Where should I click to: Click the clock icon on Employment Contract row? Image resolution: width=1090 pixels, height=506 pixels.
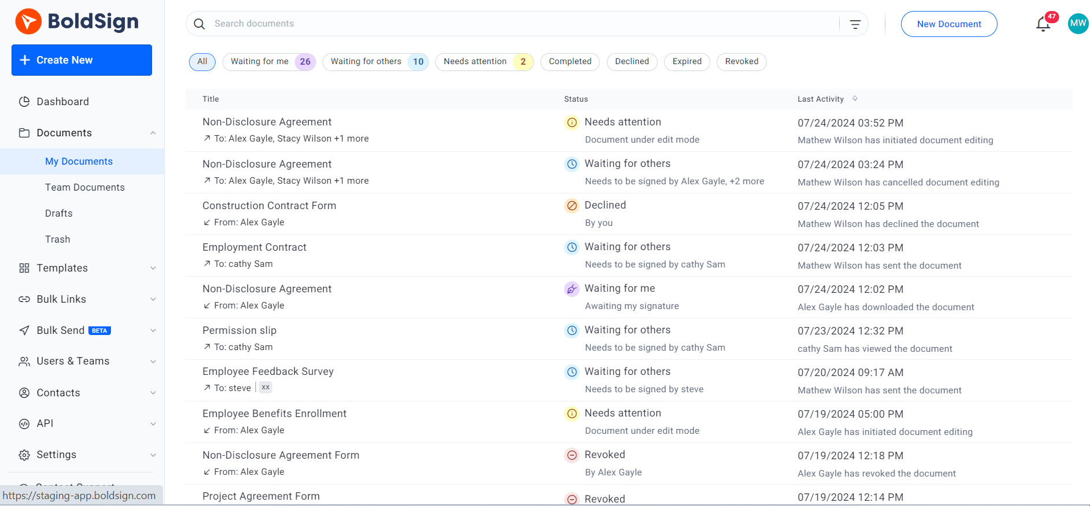pyautogui.click(x=572, y=247)
